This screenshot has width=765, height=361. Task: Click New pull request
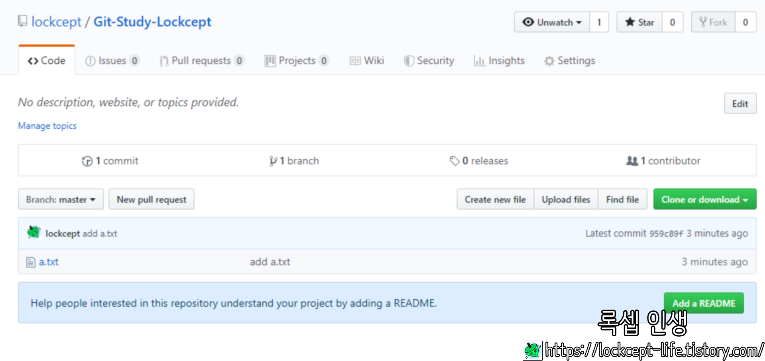[151, 199]
